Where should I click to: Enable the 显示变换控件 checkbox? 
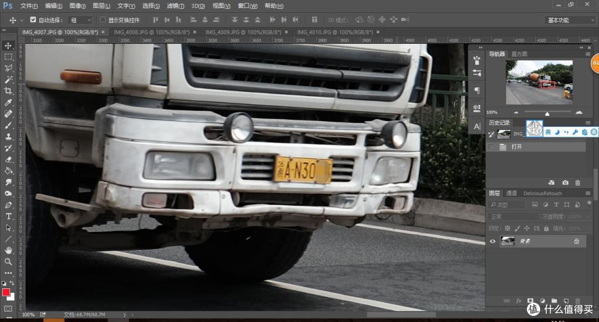[x=102, y=20]
